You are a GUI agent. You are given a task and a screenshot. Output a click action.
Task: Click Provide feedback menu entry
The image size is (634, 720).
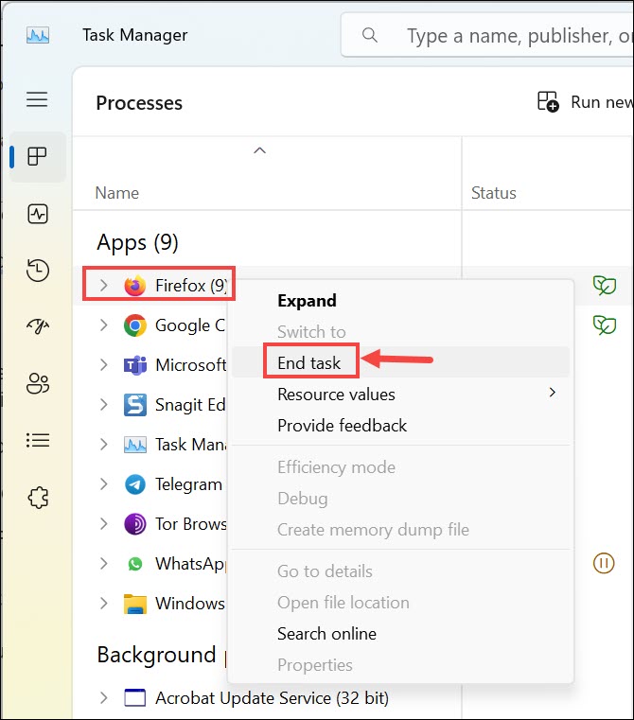342,426
